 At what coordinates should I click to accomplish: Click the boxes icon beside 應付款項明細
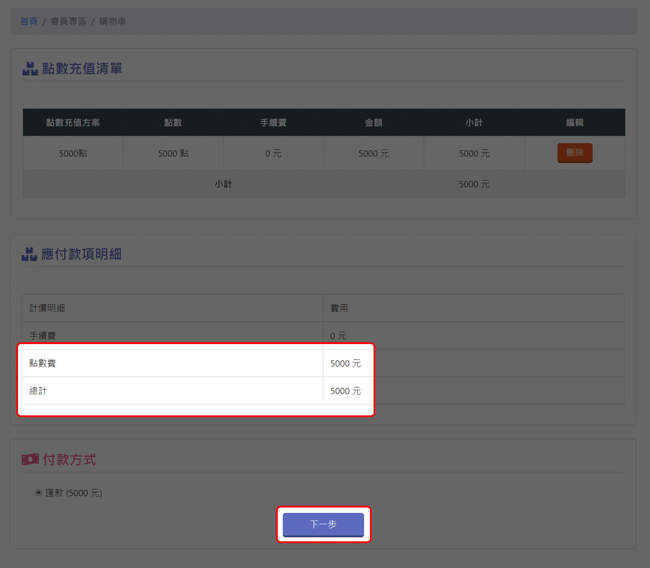[29, 254]
